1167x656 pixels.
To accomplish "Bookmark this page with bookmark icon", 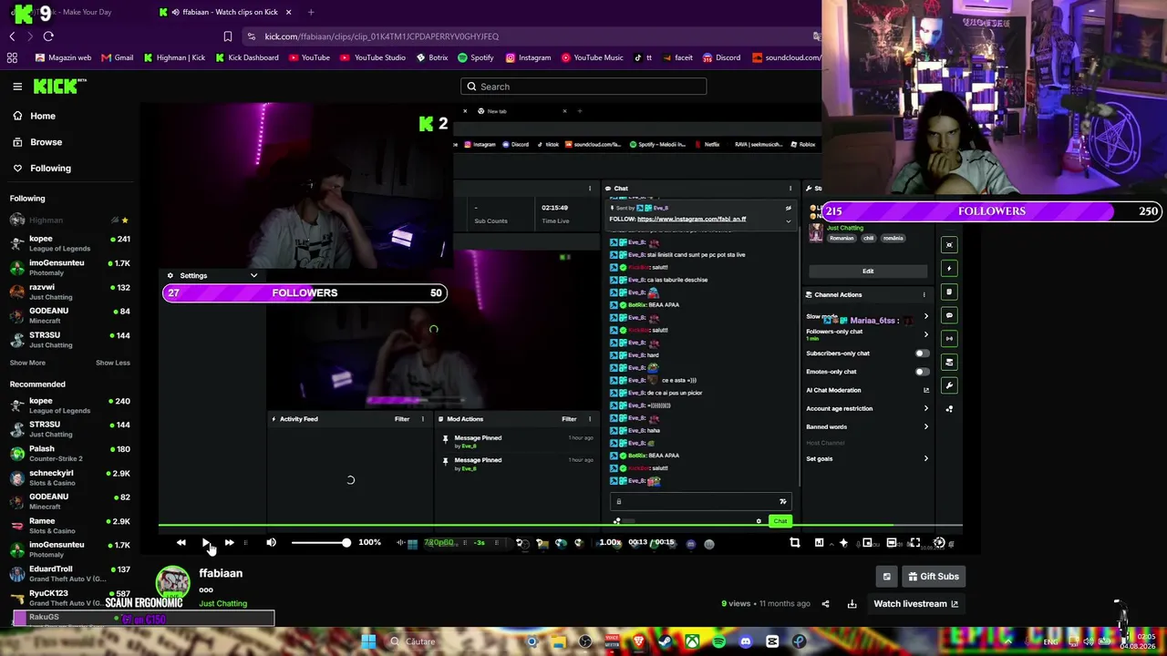I will tap(228, 36).
